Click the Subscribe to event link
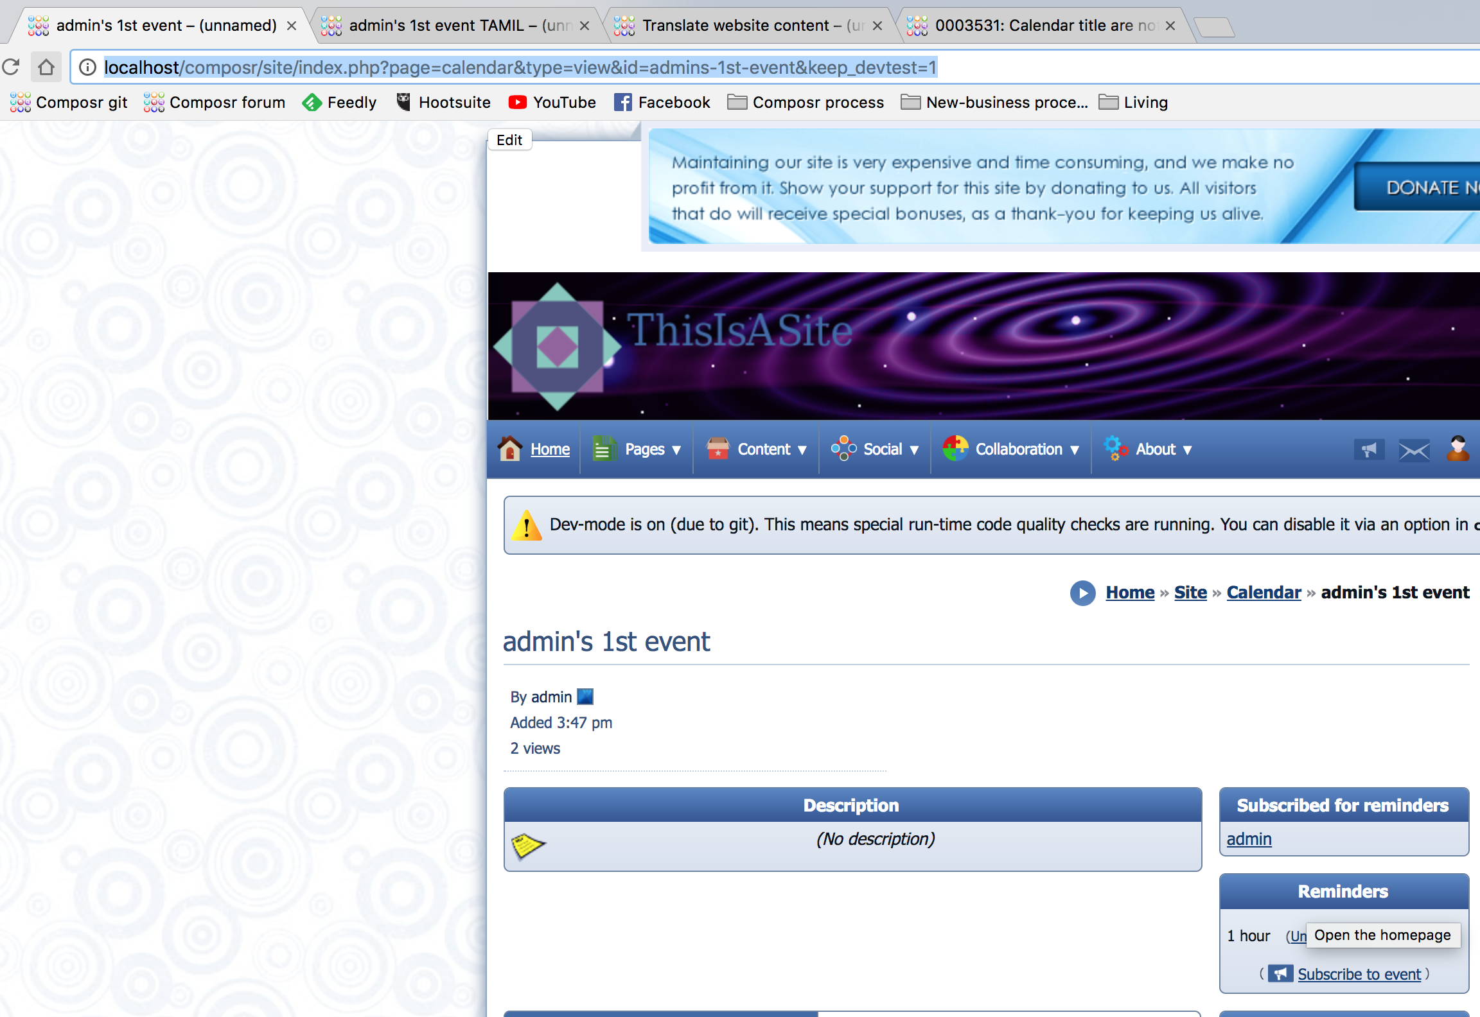 [x=1359, y=974]
